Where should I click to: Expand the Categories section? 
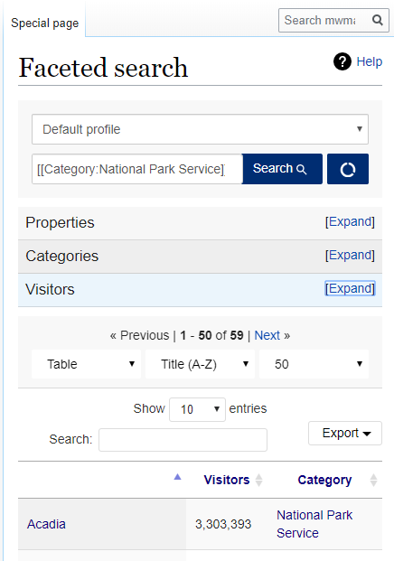tap(350, 255)
